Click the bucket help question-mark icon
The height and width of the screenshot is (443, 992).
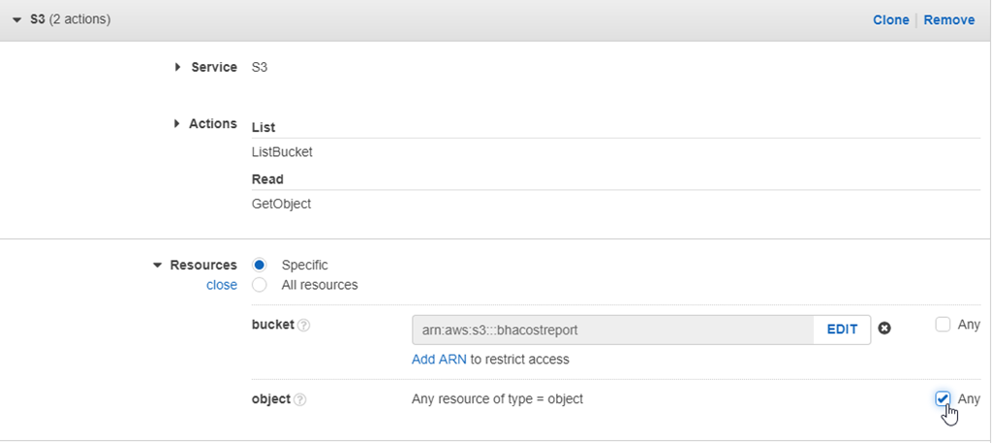point(304,326)
